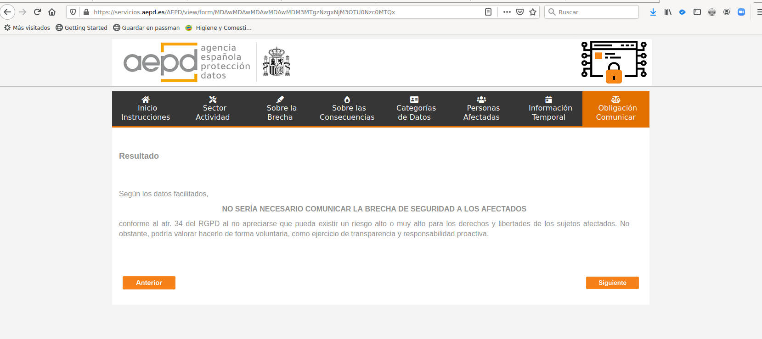Click the orange Siguiente button
Image resolution: width=762 pixels, height=339 pixels.
(x=612, y=283)
